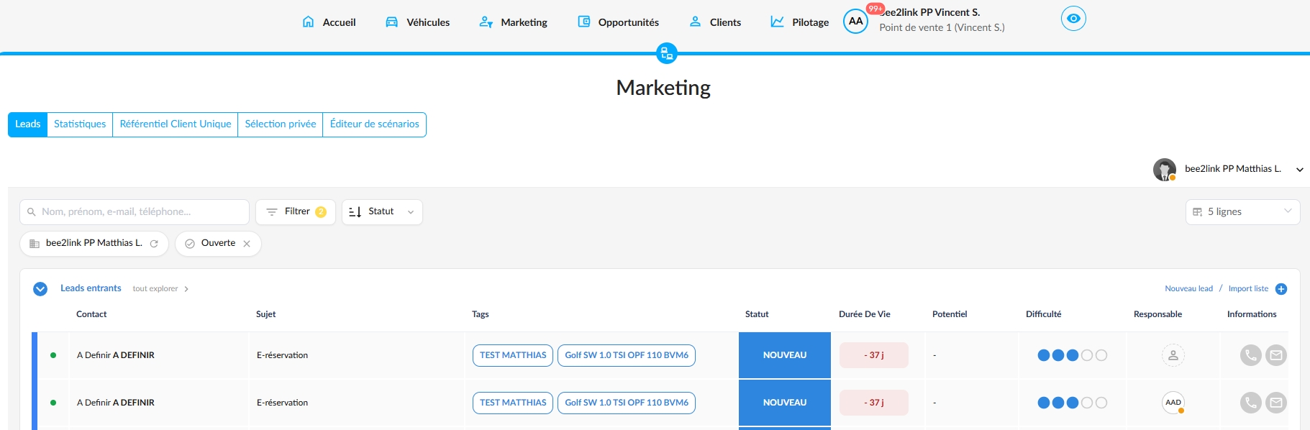Switch to Sélection privée tab
Image resolution: width=1310 pixels, height=430 pixels.
pos(281,124)
